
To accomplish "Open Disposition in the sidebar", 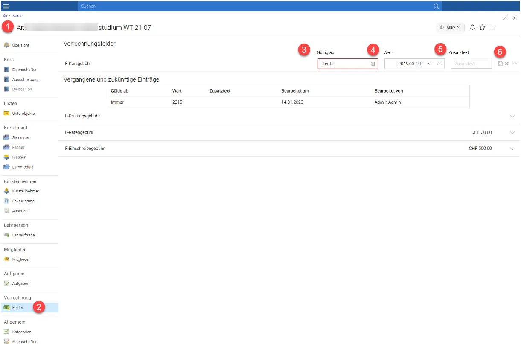I will 22,89.
